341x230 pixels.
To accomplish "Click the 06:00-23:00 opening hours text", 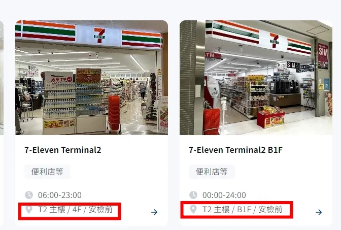I will 60,195.
